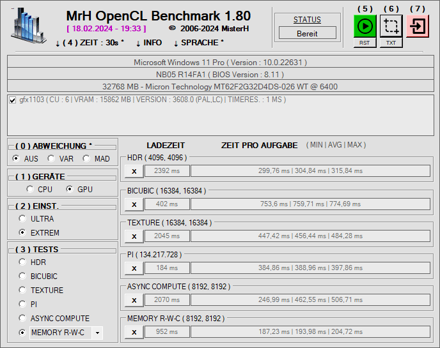The width and height of the screenshot is (440, 348).
Task: Click the HDR load time 2392 ms field
Action: 167,171
